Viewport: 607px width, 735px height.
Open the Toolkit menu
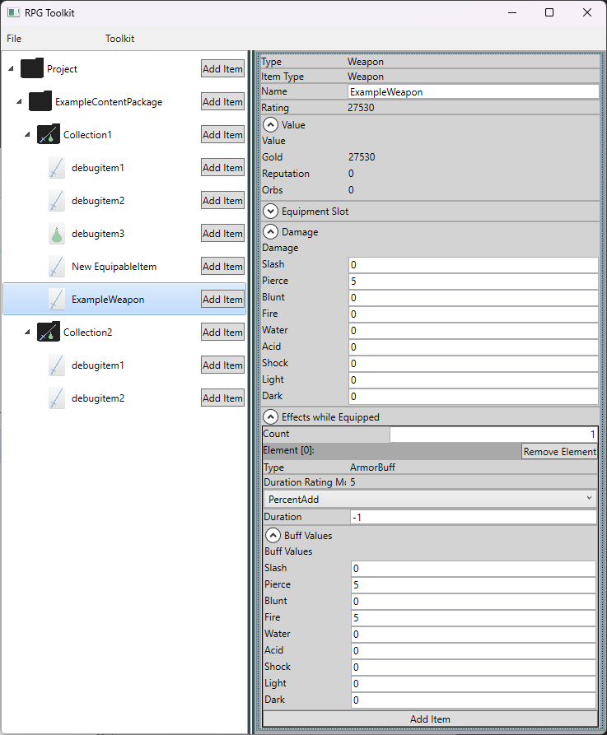[x=119, y=39]
